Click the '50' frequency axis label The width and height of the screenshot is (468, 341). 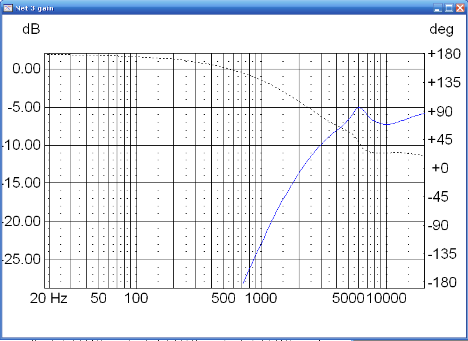(99, 298)
